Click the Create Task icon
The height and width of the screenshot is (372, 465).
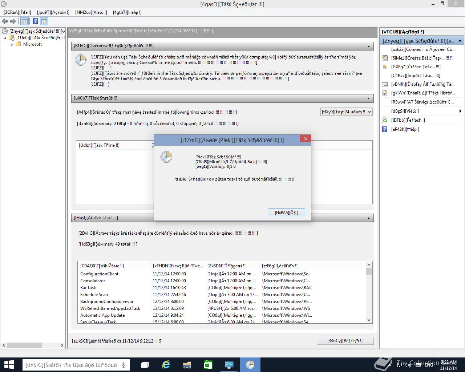tap(385, 67)
